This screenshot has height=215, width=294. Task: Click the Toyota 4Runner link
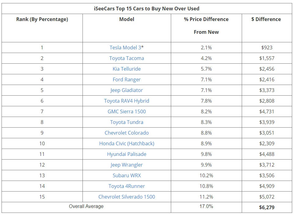point(127,186)
